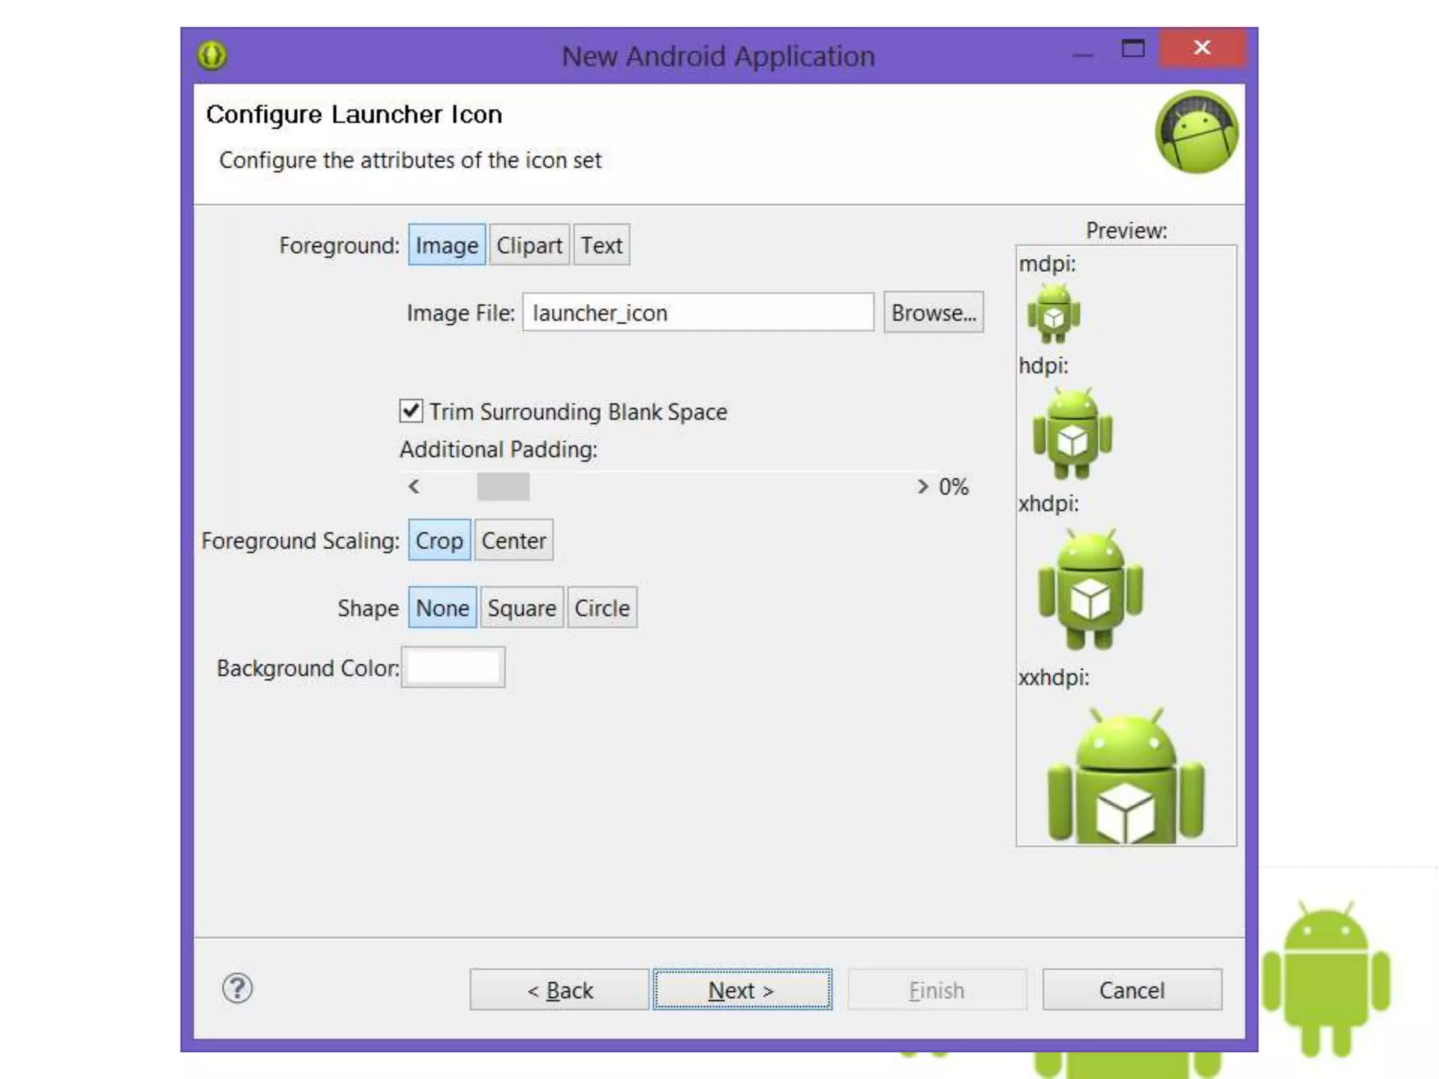Switch foreground to Clipart
This screenshot has width=1439, height=1079.
pyautogui.click(x=529, y=245)
